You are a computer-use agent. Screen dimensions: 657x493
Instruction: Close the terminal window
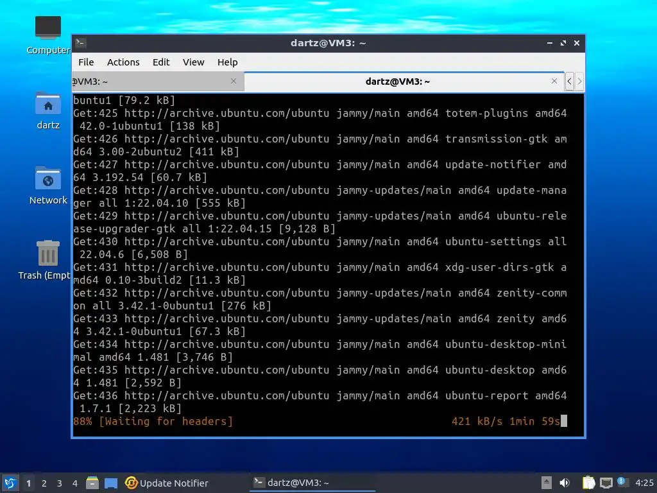click(577, 43)
